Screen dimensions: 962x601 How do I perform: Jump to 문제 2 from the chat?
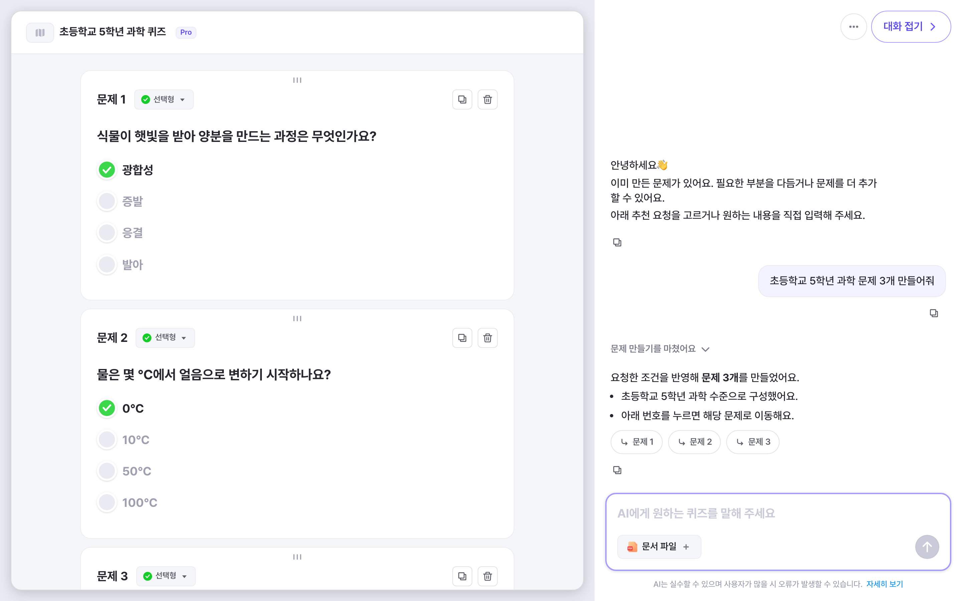click(x=694, y=442)
